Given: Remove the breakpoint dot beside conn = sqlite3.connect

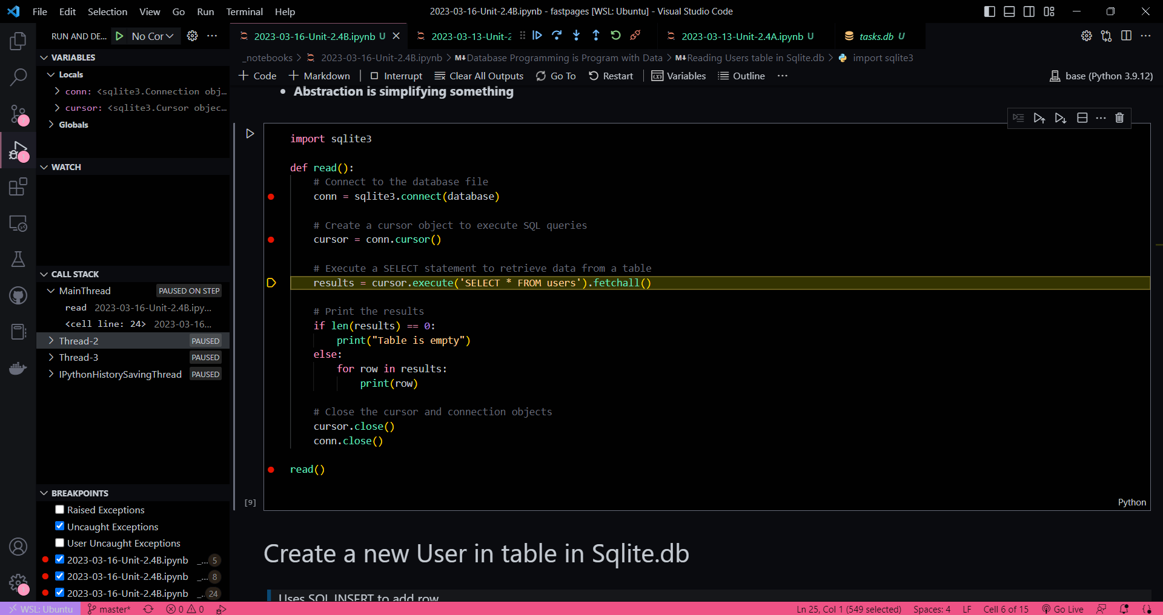Looking at the screenshot, I should point(271,197).
